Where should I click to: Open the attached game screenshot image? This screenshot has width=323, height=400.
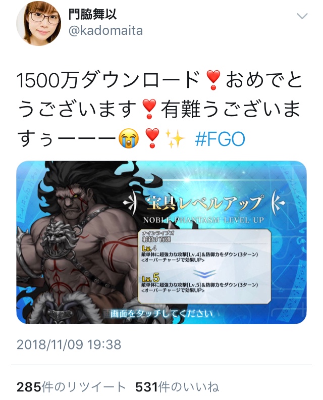point(161,242)
